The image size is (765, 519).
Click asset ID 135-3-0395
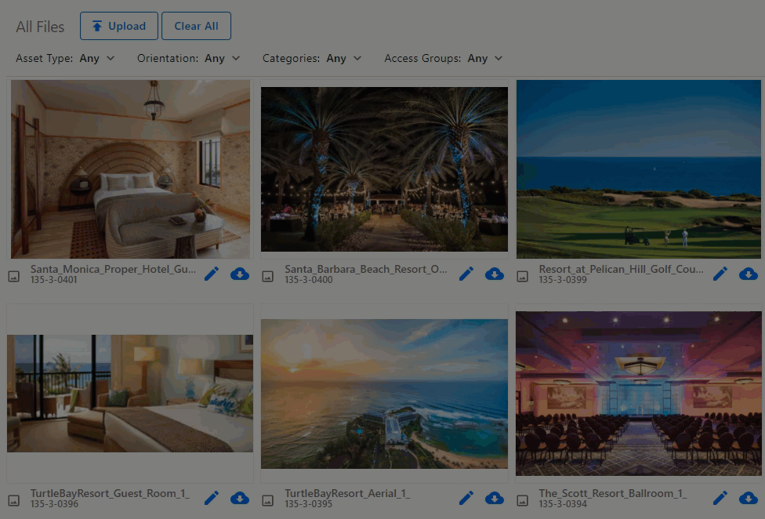pyautogui.click(x=309, y=504)
